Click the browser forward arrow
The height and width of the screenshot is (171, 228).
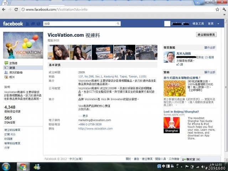coord(10,10)
